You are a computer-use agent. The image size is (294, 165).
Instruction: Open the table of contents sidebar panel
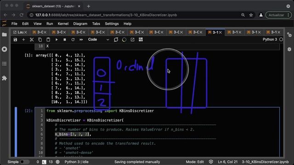pyautogui.click(x=4, y=64)
